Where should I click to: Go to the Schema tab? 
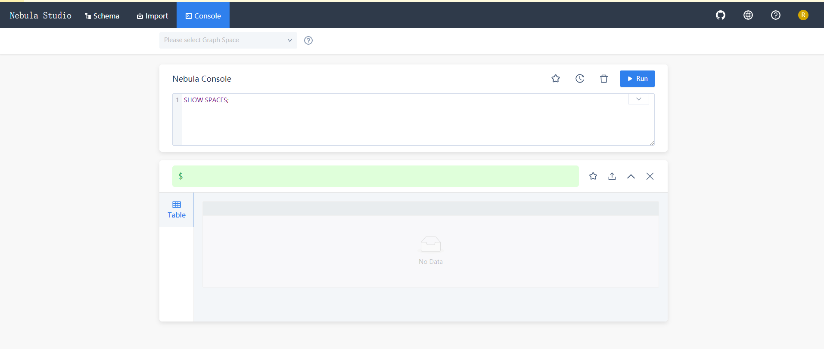(102, 16)
